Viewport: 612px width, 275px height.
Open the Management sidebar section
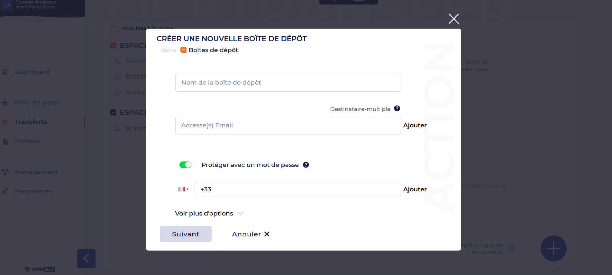[36, 172]
